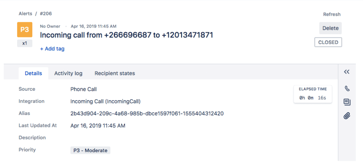
Task: Click the incoming call alert title
Action: point(127,35)
